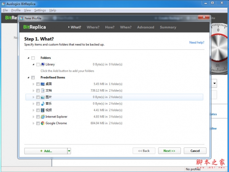Tick the 视频 checkbox

[38, 110]
